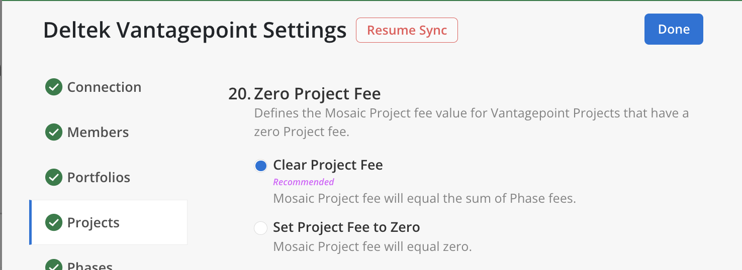Click the 'Clear Project Fee' option label

328,165
